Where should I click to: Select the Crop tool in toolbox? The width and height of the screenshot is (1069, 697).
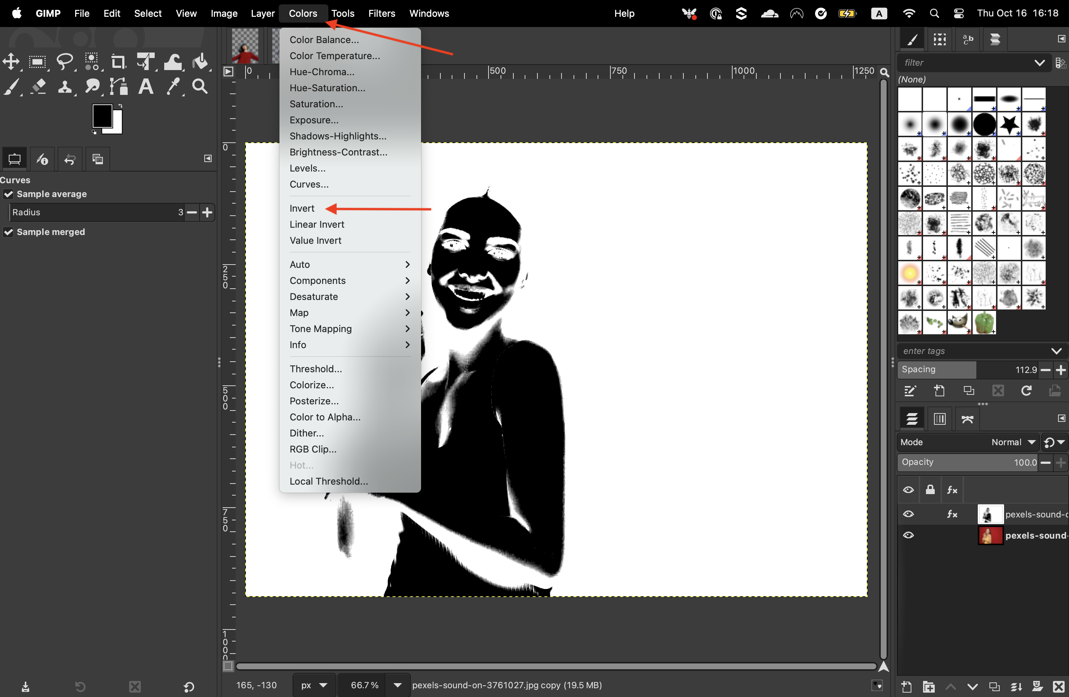pos(118,62)
